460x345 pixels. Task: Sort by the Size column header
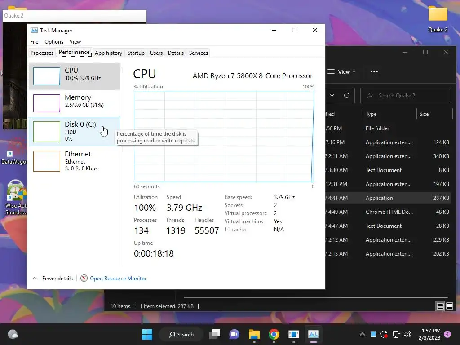pos(434,114)
